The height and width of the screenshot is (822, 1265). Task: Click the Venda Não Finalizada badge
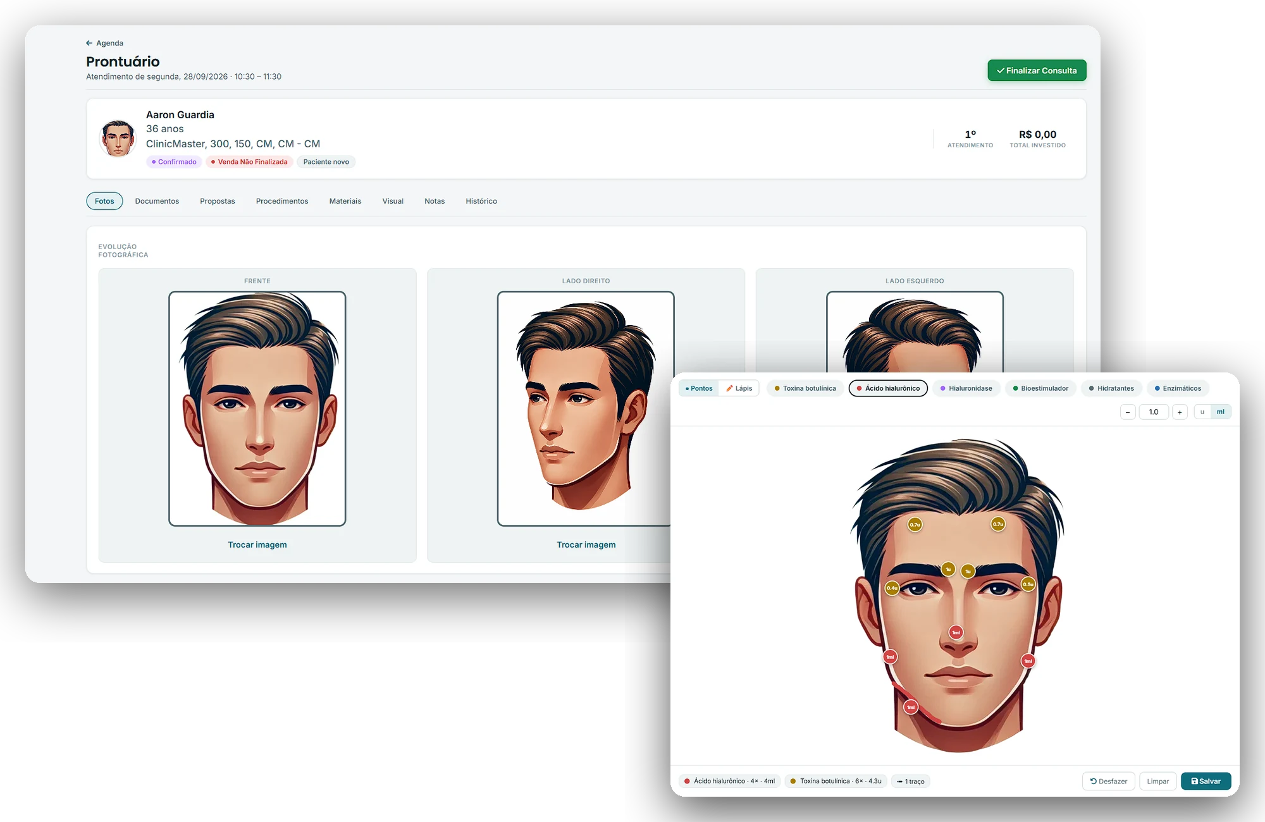click(249, 162)
